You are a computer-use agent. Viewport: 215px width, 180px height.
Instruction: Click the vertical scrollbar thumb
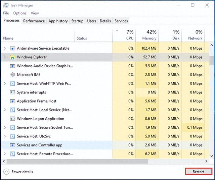[212, 61]
